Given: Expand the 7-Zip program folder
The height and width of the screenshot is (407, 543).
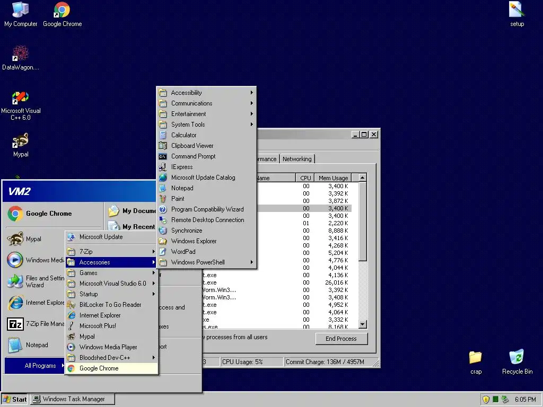Looking at the screenshot, I should (111, 252).
